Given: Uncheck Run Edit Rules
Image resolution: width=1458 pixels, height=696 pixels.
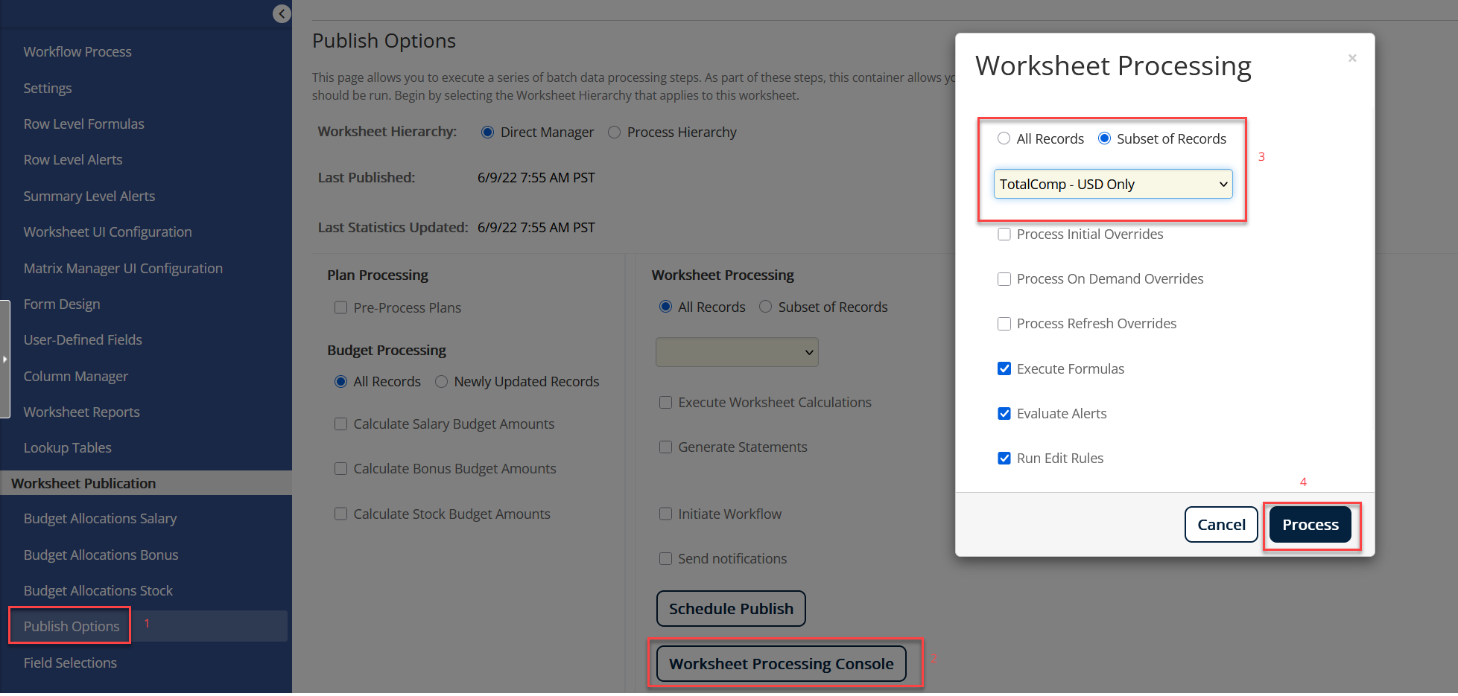Looking at the screenshot, I should [1004, 458].
